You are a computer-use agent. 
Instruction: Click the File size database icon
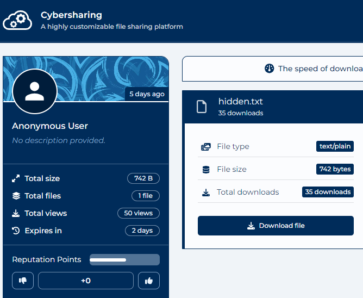coord(206,170)
